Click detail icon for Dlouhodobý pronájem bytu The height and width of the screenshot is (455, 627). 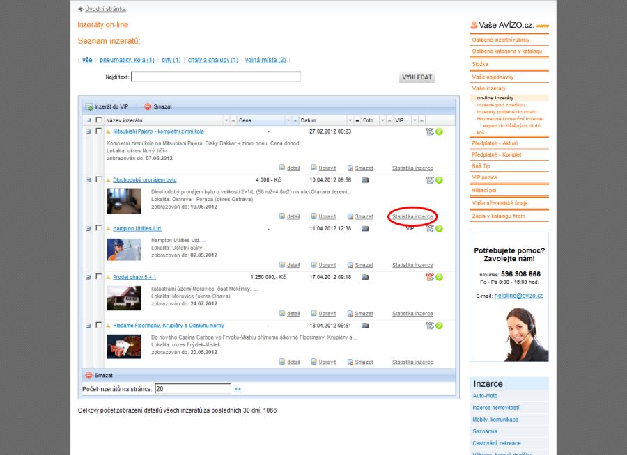pos(282,216)
